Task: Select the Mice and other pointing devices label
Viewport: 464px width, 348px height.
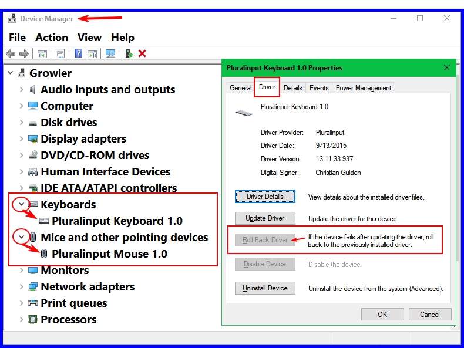Action: [x=125, y=237]
